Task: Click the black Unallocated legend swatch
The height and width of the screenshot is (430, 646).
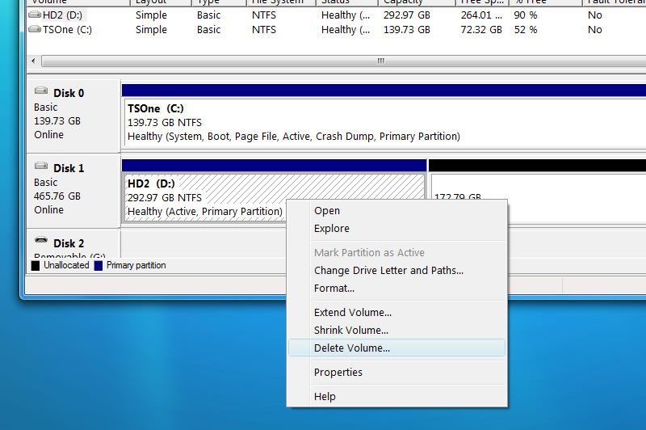Action: pos(36,265)
